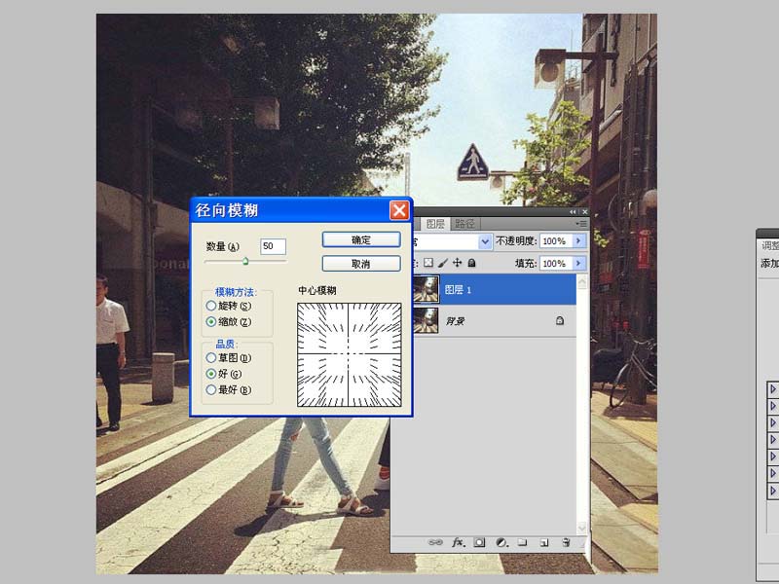This screenshot has height=584, width=779.
Task: Choose 草图 quality option
Action: pos(229,357)
